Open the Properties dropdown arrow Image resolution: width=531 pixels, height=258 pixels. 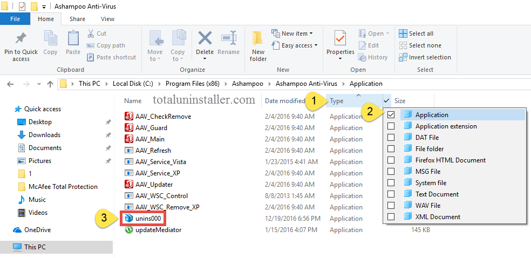[341, 59]
